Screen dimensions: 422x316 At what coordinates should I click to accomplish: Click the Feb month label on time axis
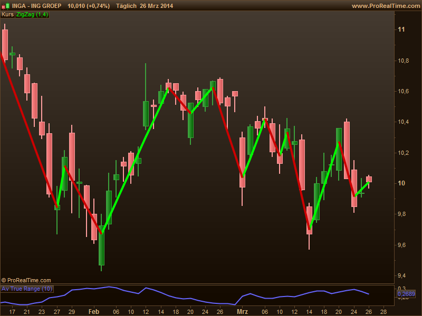coord(94,312)
